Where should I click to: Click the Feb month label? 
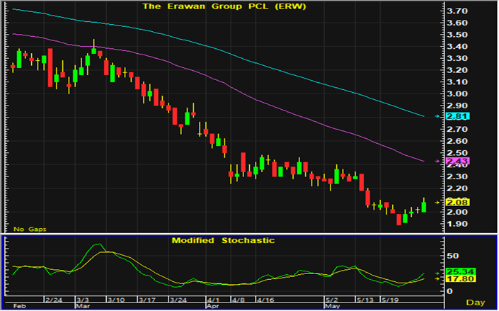(x=19, y=306)
